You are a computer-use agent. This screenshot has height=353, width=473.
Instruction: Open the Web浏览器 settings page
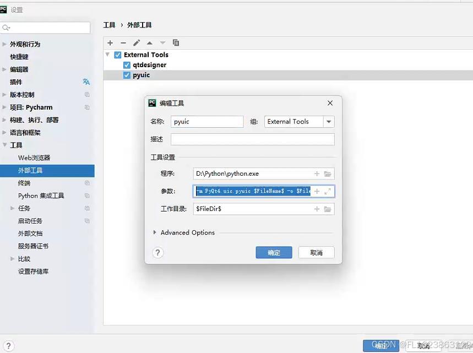point(34,158)
